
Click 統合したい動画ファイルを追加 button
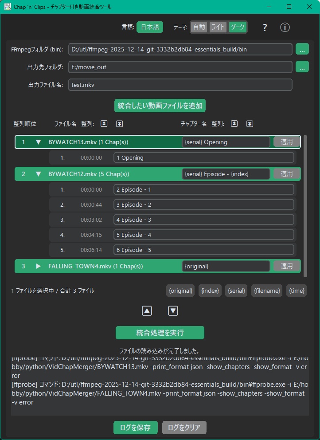coord(160,106)
